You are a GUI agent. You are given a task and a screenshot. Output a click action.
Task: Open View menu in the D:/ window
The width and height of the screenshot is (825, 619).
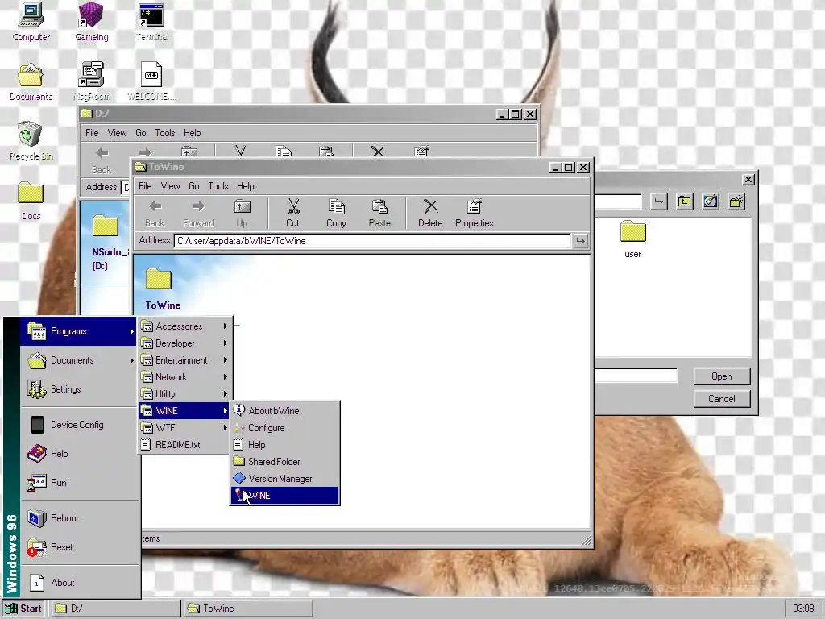[x=117, y=133]
